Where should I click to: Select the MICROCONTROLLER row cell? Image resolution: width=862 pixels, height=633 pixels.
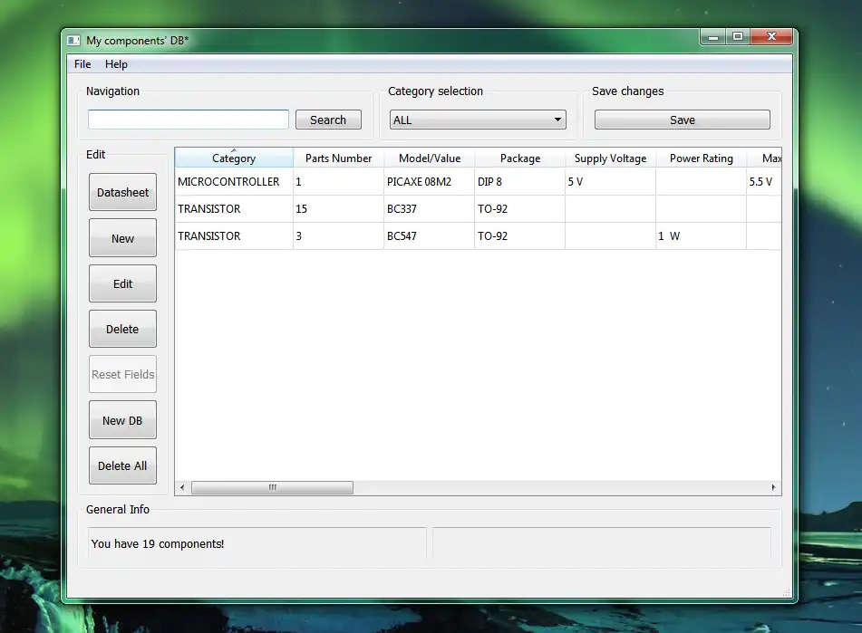234,182
